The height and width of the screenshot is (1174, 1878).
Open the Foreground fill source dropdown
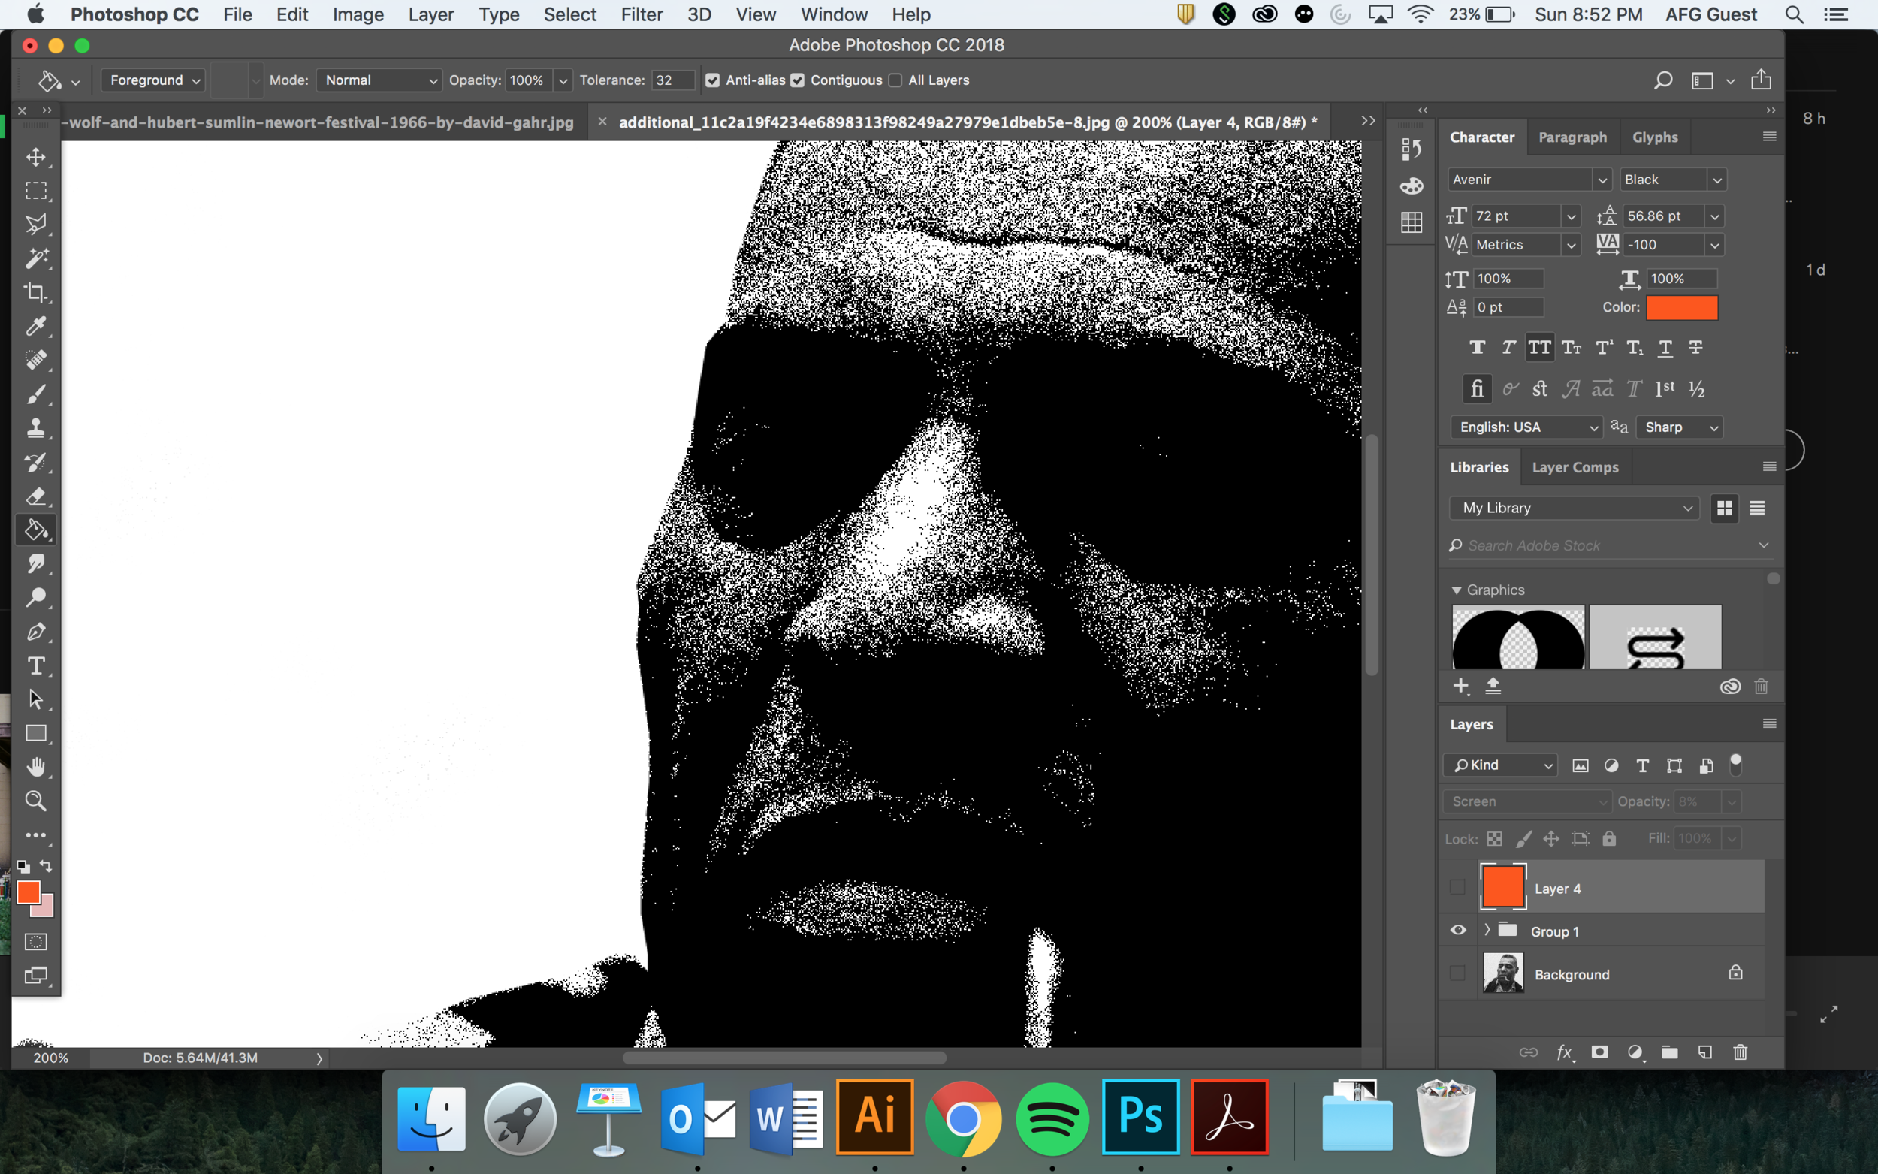point(153,80)
